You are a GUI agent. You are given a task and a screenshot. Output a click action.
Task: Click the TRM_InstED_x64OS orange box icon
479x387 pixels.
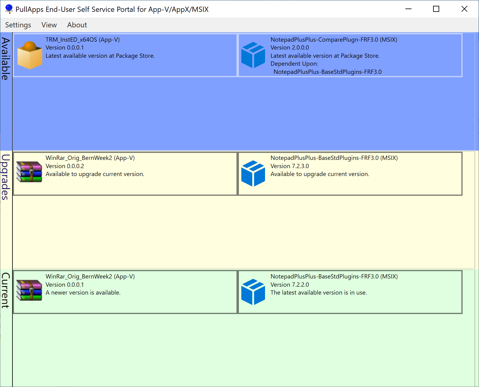(29, 55)
